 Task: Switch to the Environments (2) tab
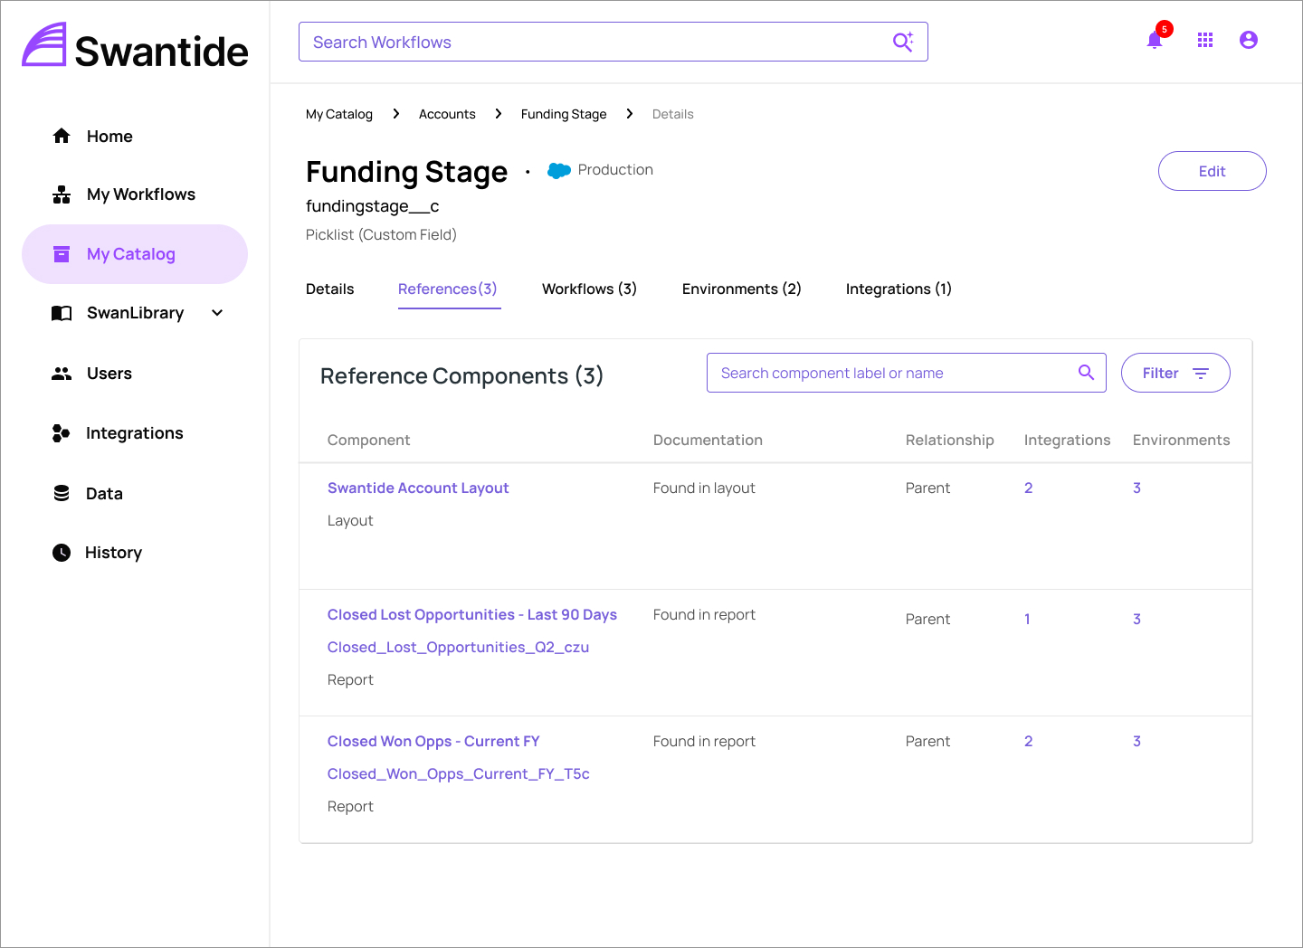click(741, 289)
